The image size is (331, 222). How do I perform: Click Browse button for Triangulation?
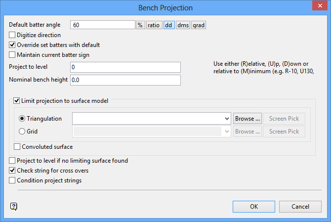(247, 119)
